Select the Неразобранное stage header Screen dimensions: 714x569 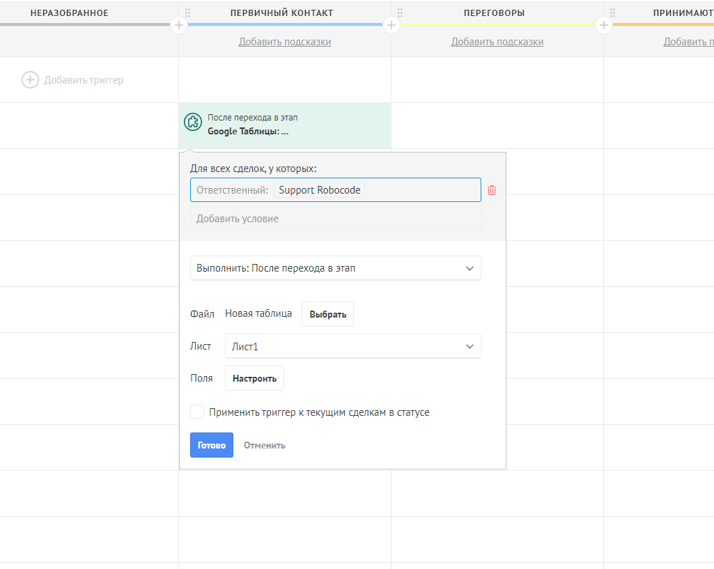point(69,13)
